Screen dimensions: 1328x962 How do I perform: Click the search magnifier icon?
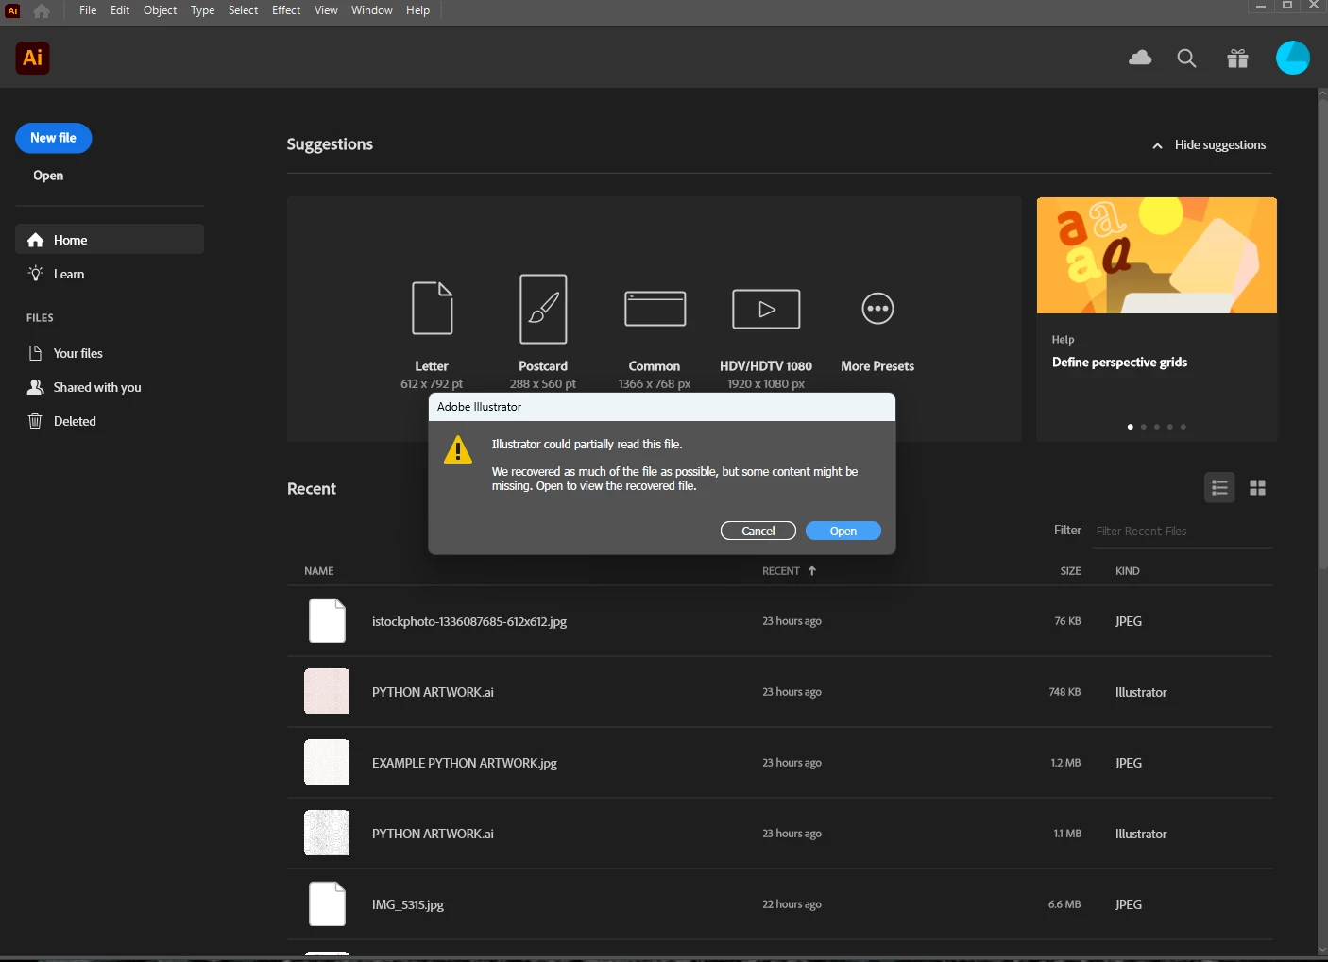[1187, 59]
